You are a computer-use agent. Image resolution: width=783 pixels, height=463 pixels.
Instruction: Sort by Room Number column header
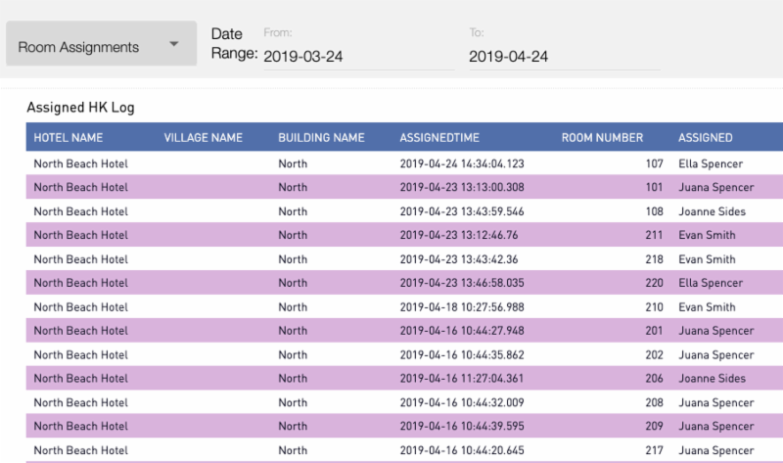click(602, 138)
